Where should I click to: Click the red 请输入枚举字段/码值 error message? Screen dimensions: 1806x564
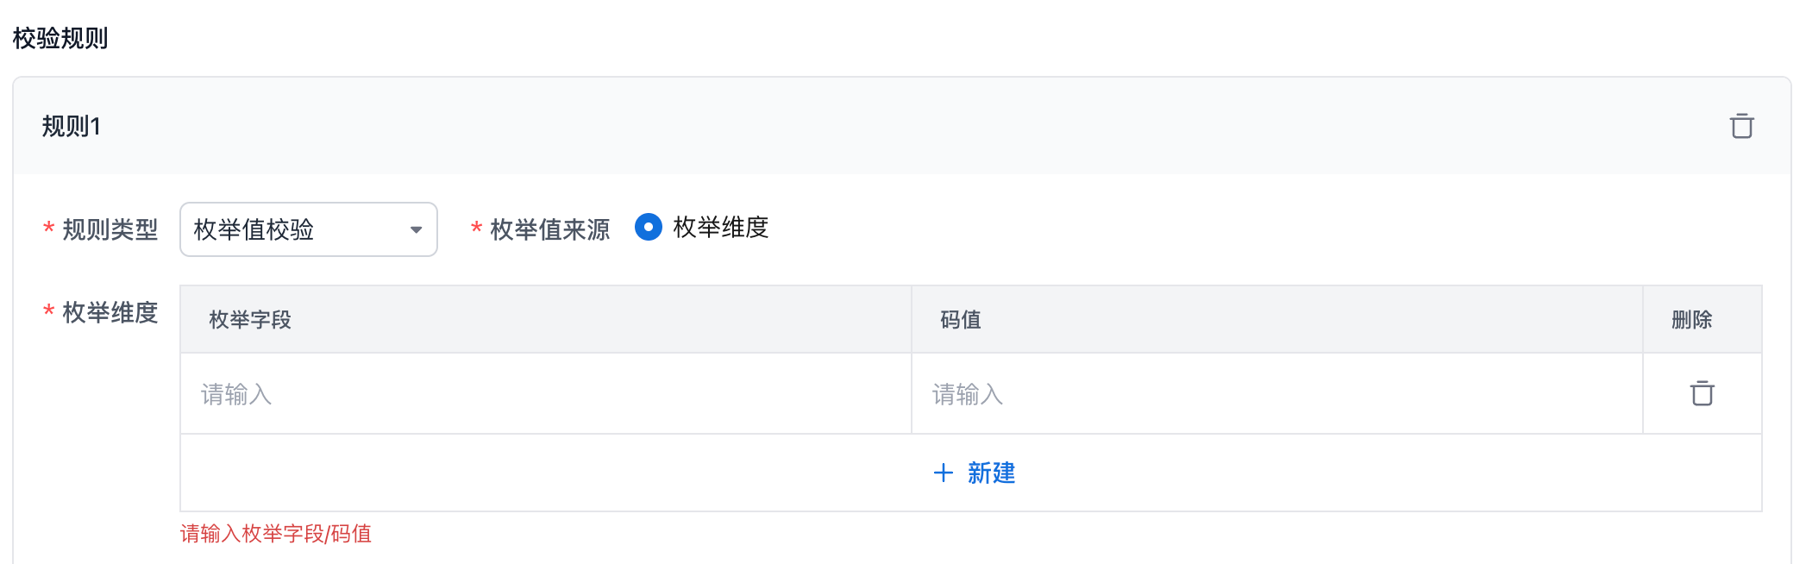(x=276, y=534)
